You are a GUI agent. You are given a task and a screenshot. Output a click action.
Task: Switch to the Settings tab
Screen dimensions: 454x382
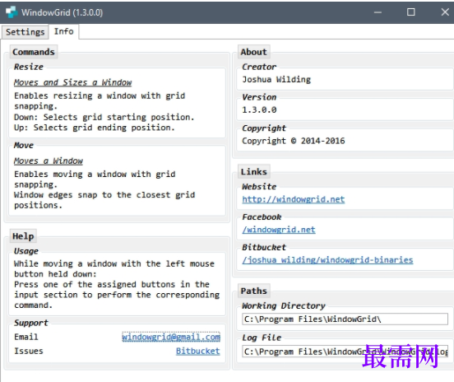pyautogui.click(x=25, y=32)
